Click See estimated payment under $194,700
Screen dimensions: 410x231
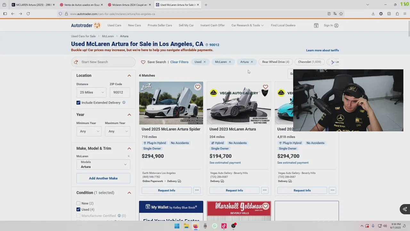pos(225,163)
